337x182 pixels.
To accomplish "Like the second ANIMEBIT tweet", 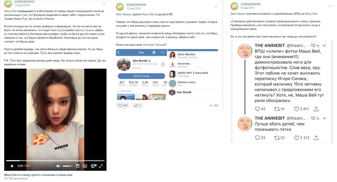I will tap(301, 138).
